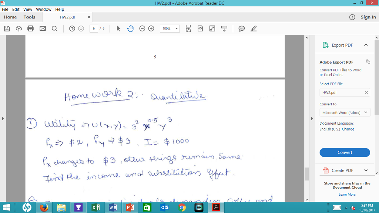Launch Excel from the taskbar
Viewport: 379px width, 213px height.
click(95, 207)
